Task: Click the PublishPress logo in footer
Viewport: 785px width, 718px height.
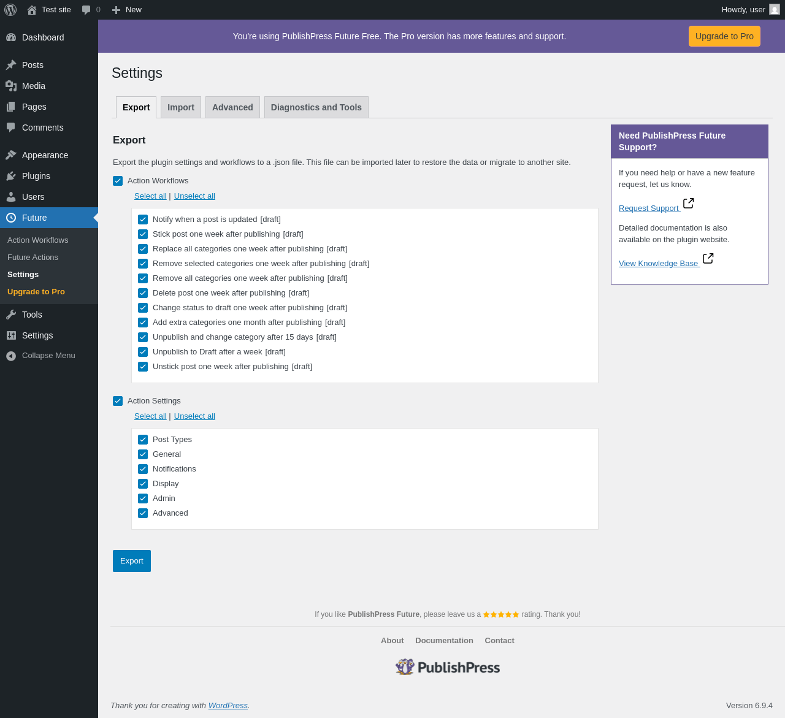Action: click(448, 667)
